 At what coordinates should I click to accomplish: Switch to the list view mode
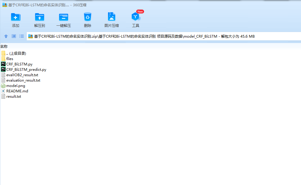point(22,36)
